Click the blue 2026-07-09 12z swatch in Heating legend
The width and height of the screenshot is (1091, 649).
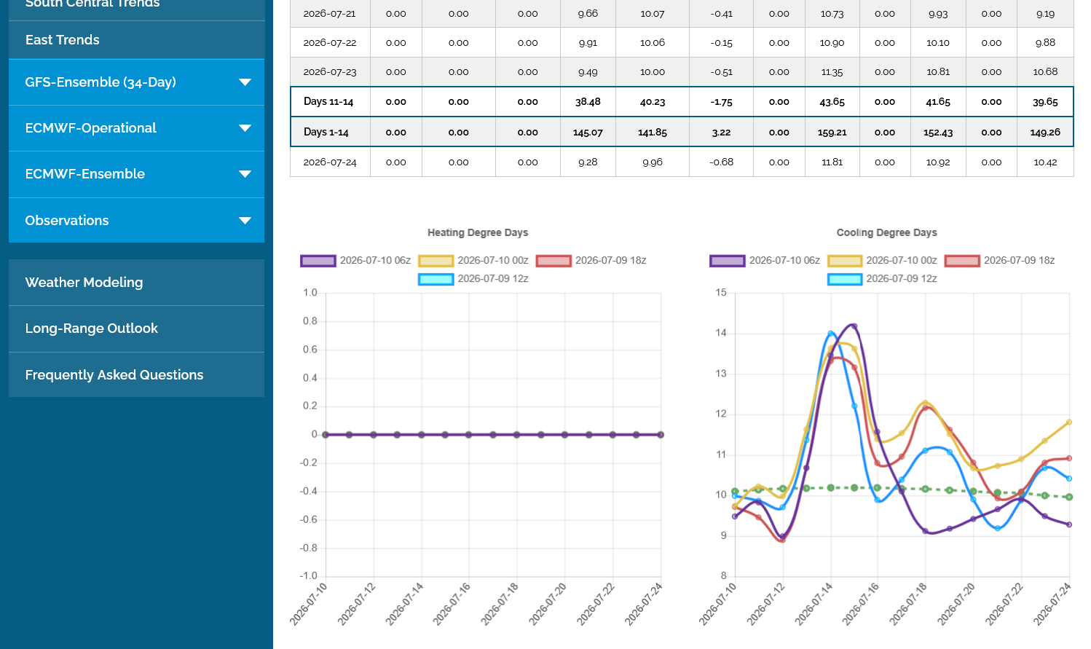[x=436, y=279]
